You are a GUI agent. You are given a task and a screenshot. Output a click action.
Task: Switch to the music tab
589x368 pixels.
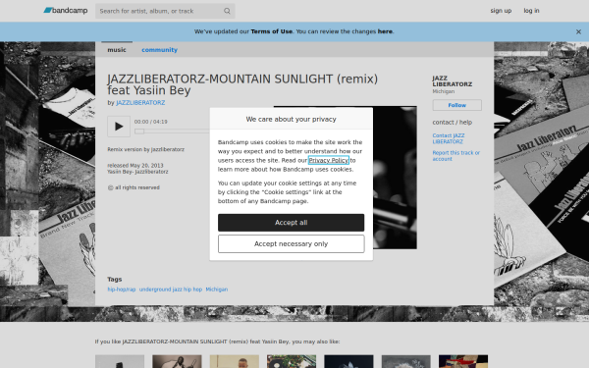click(x=117, y=50)
